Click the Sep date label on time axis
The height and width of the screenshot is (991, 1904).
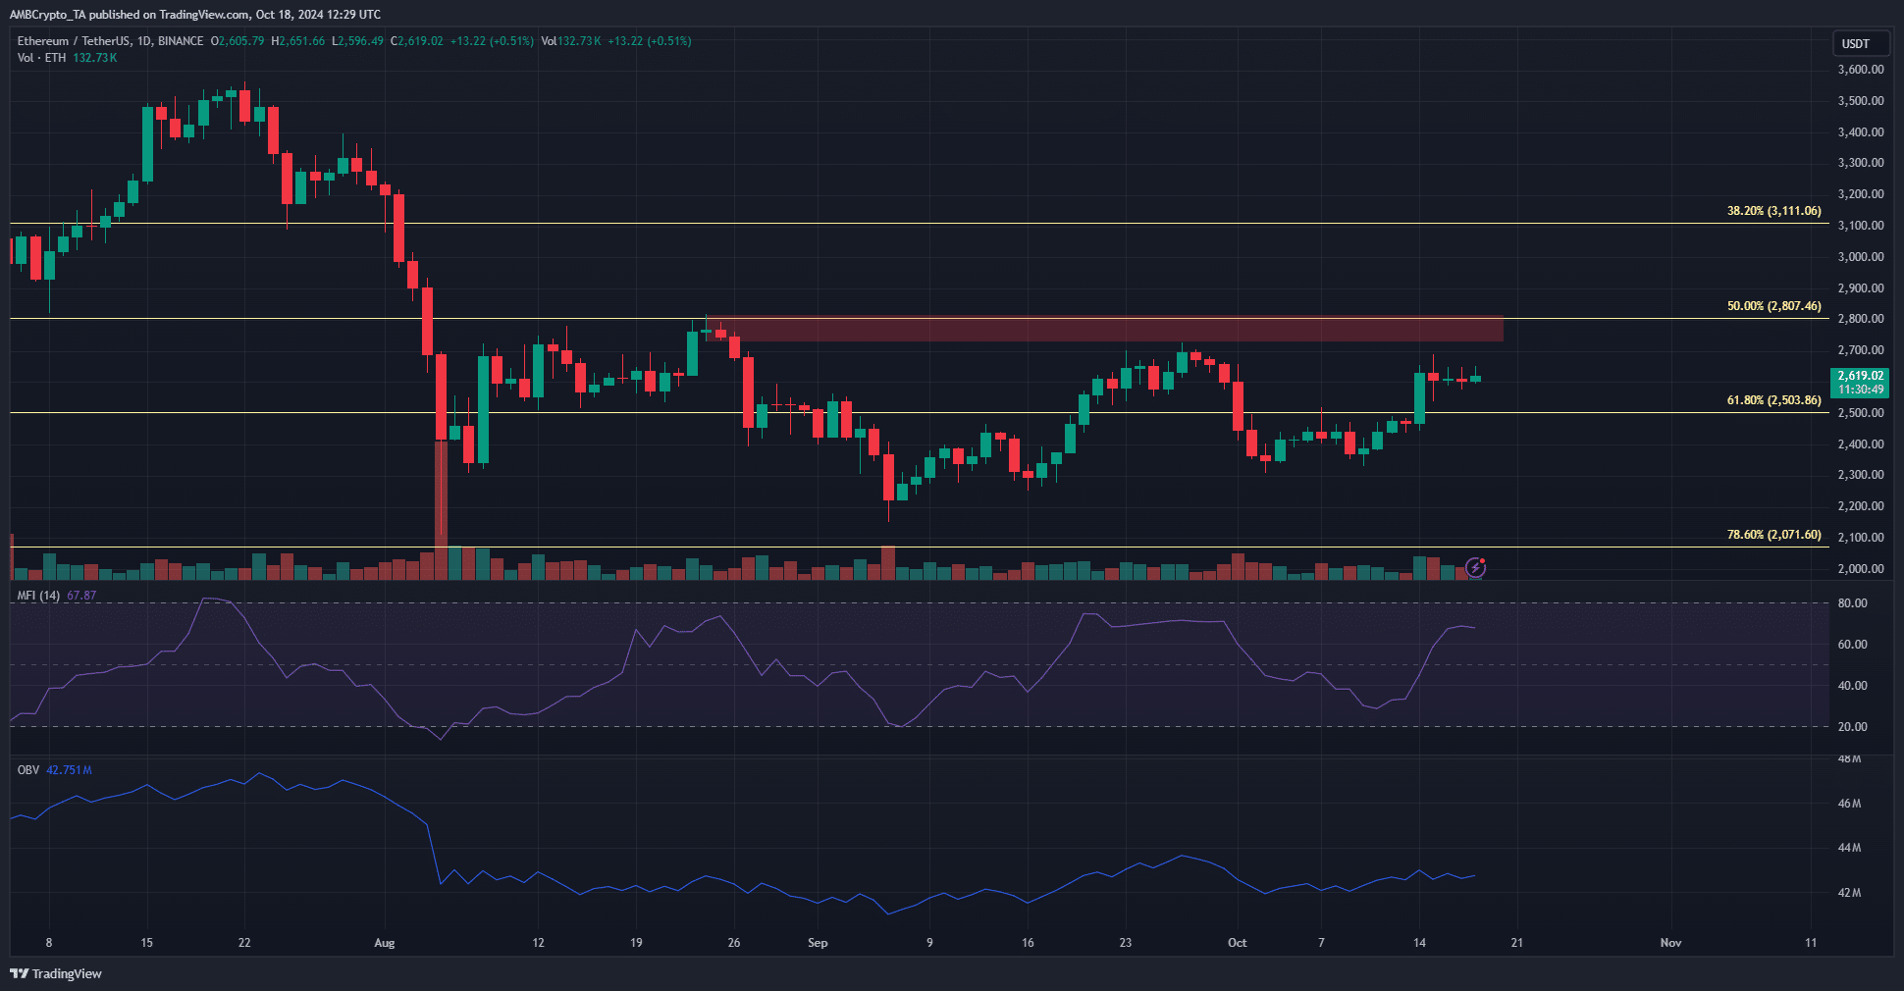point(818,943)
